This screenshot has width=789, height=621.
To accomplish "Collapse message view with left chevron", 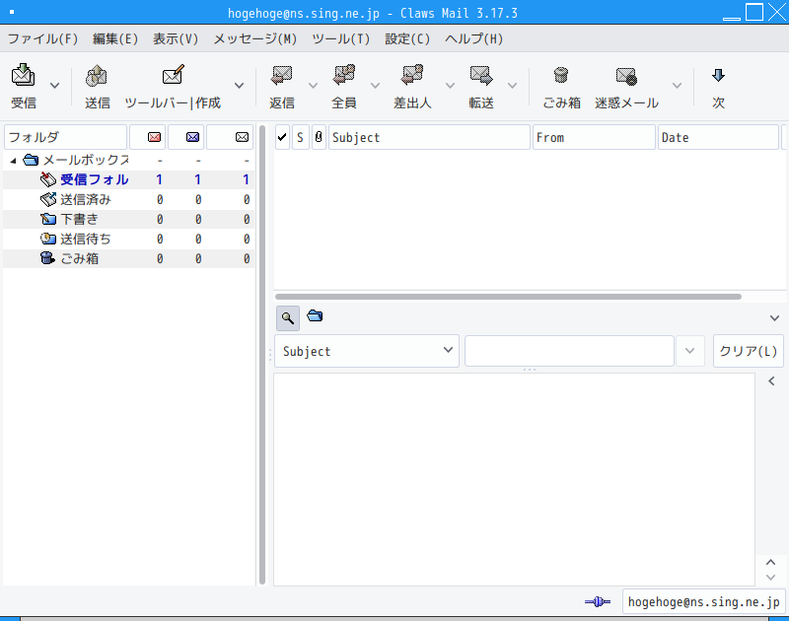I will point(771,381).
